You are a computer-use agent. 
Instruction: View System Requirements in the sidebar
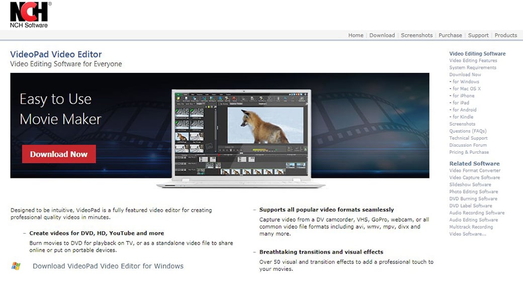pyautogui.click(x=472, y=67)
